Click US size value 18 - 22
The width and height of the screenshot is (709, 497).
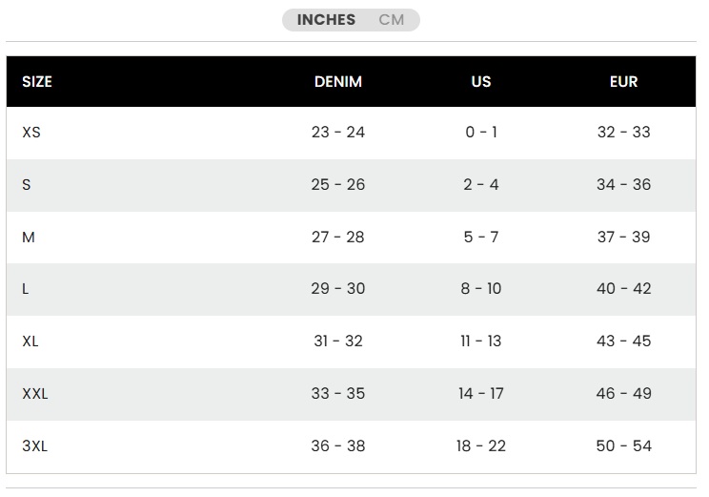pyautogui.click(x=481, y=446)
